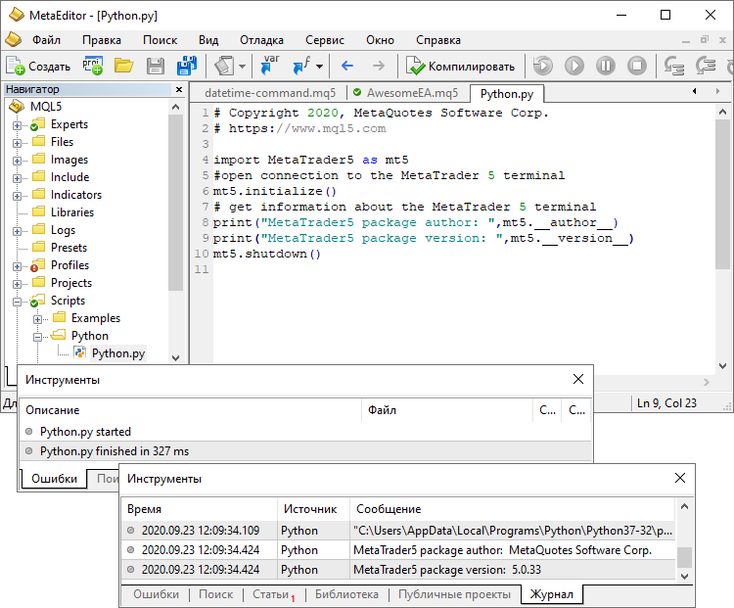Expand the Files folder
This screenshot has height=608, width=734.
[x=18, y=143]
